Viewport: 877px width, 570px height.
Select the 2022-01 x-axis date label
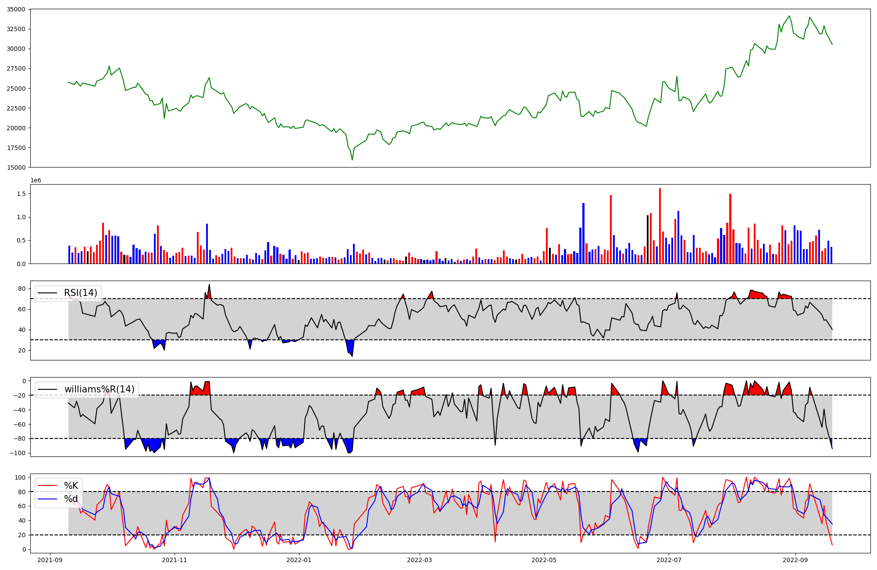(299, 560)
